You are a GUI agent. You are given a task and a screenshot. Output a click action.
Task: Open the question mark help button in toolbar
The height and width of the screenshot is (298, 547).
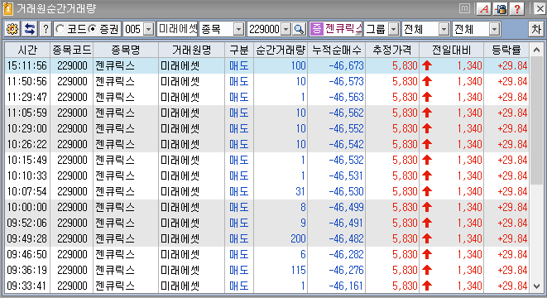coord(46,29)
